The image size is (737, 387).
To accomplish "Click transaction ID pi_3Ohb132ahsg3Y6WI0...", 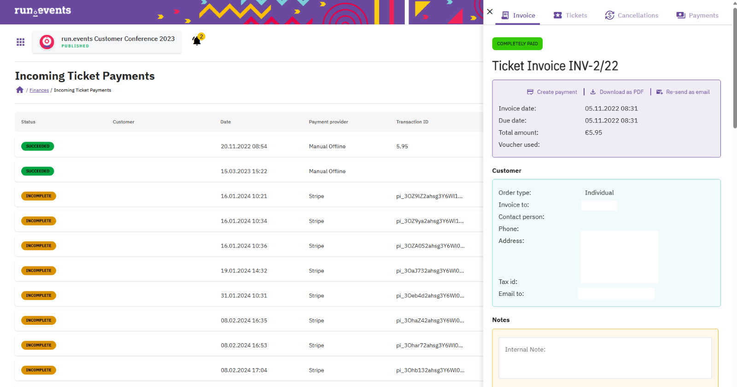I will (430, 370).
